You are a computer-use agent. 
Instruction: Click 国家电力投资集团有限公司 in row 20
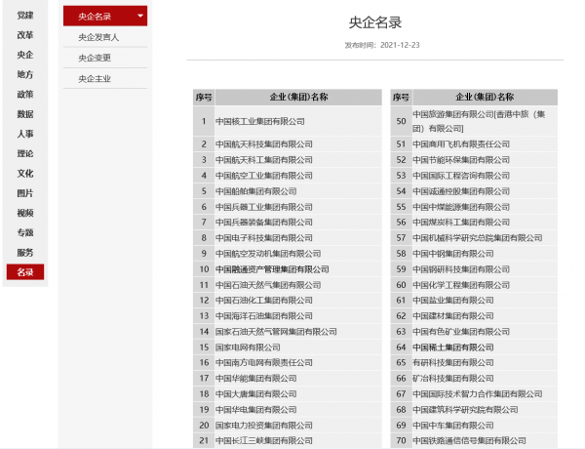point(264,426)
